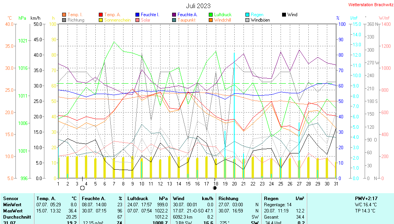Image resolution: width=394 pixels, height=224 pixels.
Task: Click the 'TP 14.3 °C' dew point reading
Action: coord(365,211)
